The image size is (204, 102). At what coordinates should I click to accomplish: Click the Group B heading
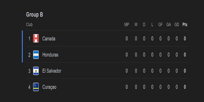point(35,15)
